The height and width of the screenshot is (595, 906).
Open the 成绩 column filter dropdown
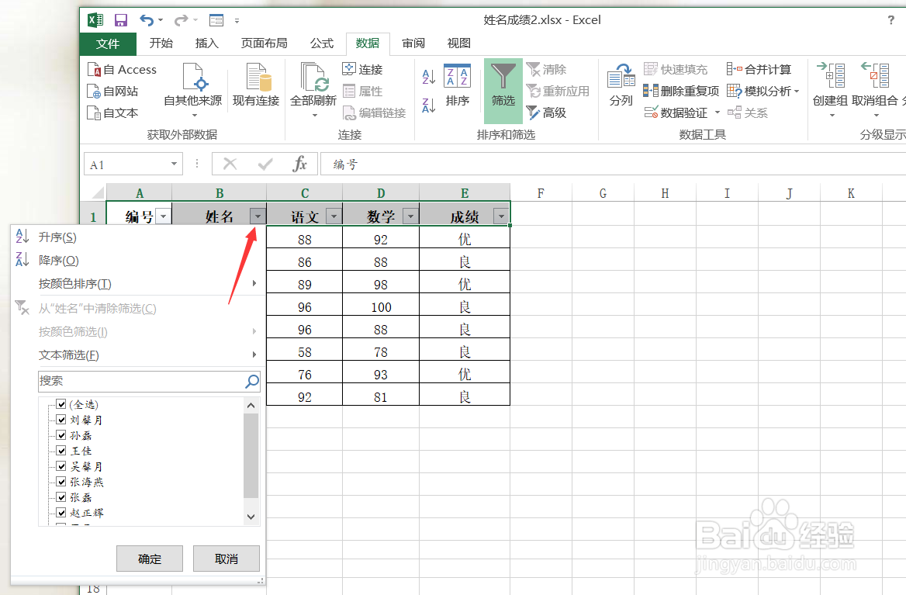[x=501, y=215]
